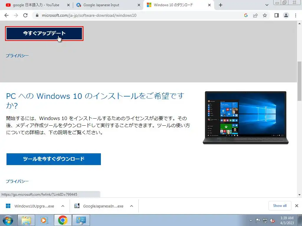This screenshot has width=302, height=226.
Task: Click the muted volume tray icon
Action: pyautogui.click(x=272, y=220)
